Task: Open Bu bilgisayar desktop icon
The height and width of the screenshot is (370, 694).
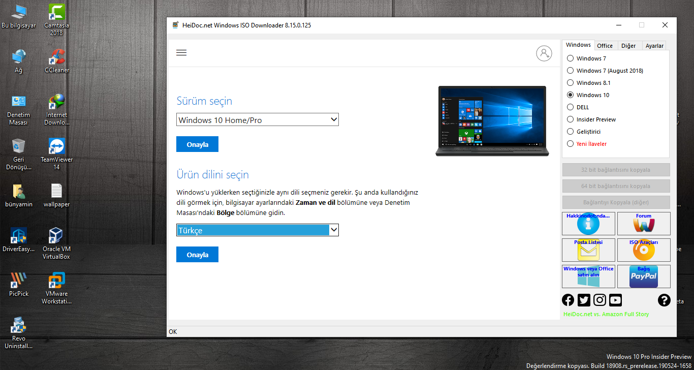Action: click(19, 16)
